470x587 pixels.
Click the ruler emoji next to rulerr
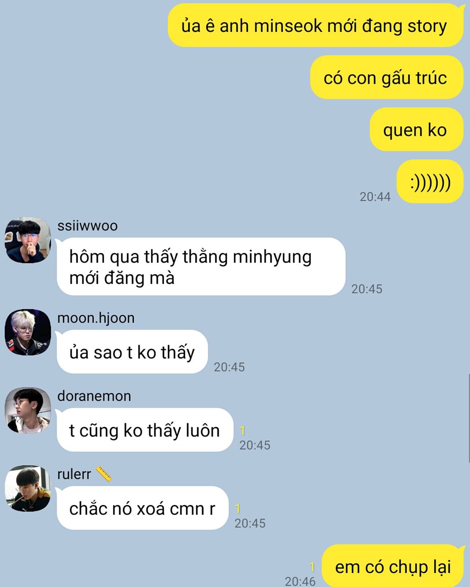(x=103, y=474)
